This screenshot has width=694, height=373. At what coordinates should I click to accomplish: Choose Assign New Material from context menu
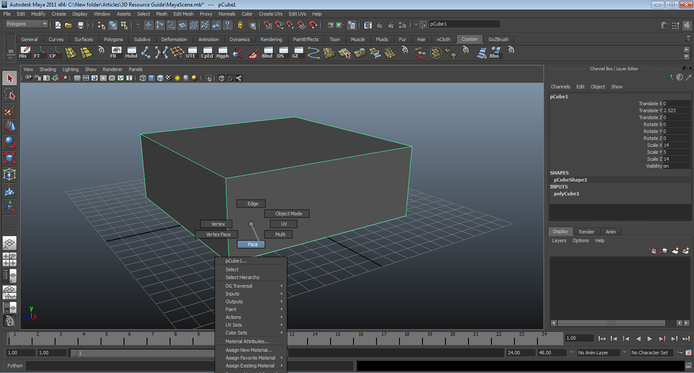pos(249,350)
